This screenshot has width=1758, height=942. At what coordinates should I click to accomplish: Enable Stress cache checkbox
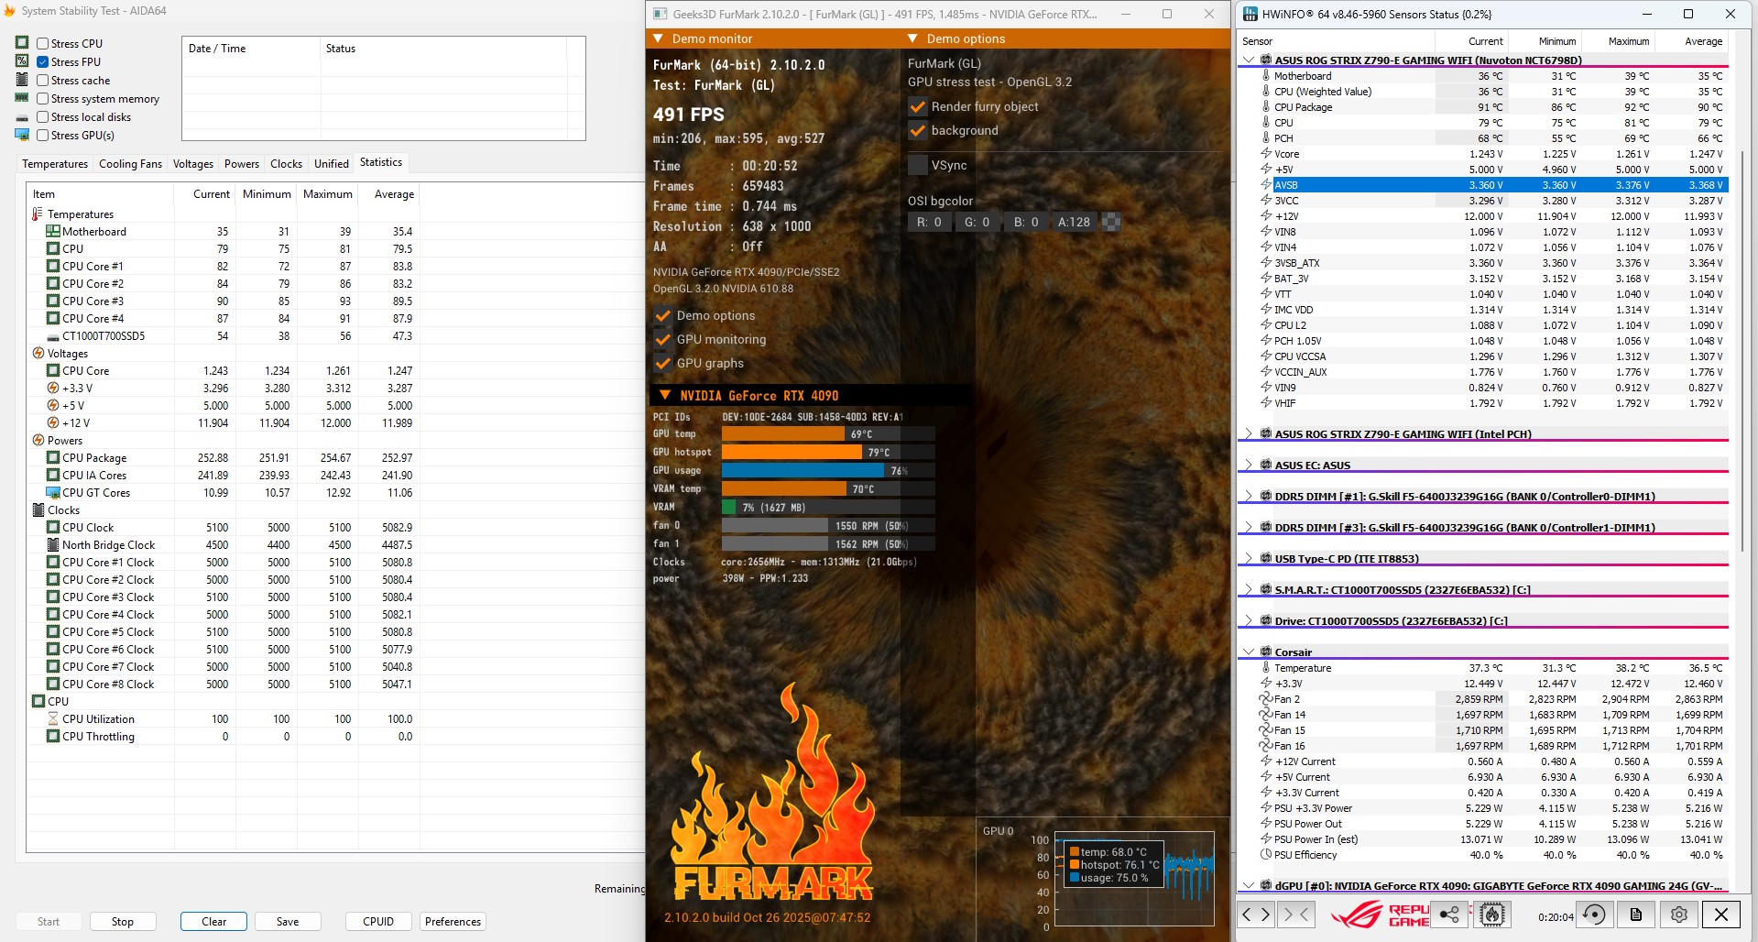tap(42, 80)
